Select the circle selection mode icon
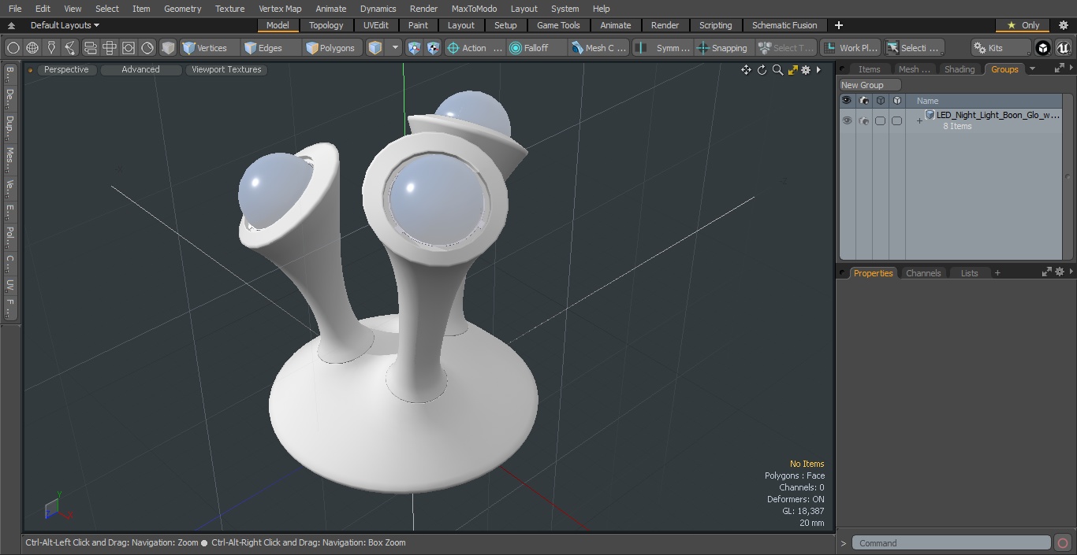This screenshot has height=555, width=1077. coord(13,48)
